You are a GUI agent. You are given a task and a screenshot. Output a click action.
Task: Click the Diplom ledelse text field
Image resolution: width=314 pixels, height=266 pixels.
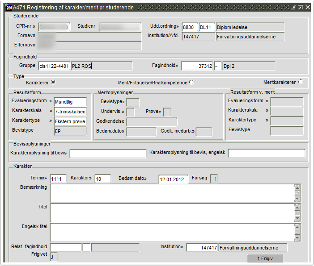(x=250, y=27)
